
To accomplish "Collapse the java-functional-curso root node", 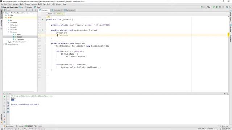I will tap(4, 13).
